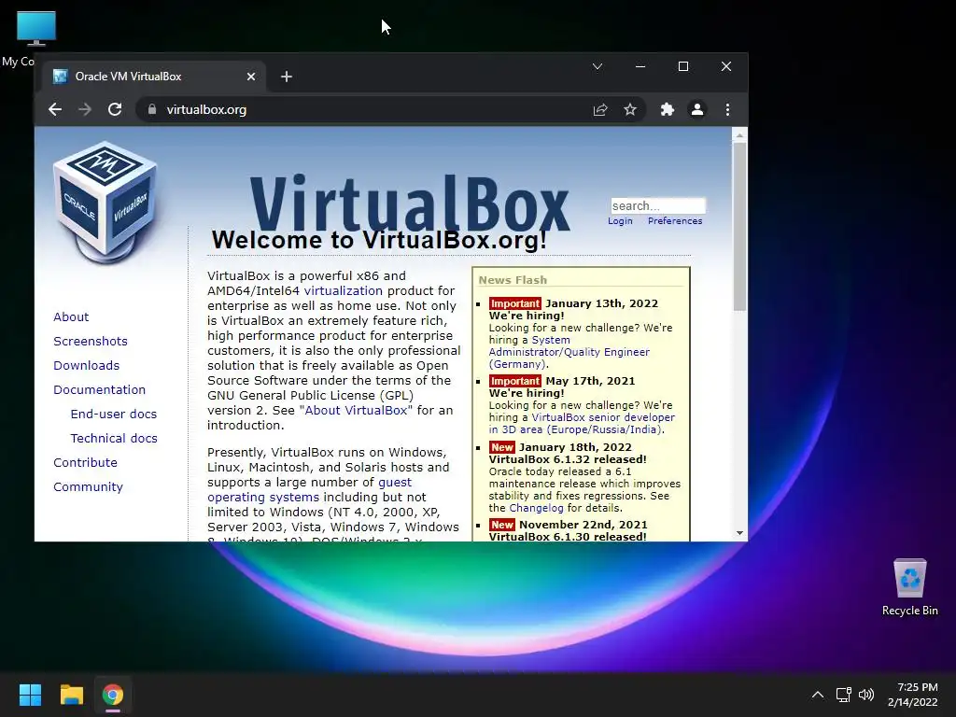Show hidden tray icons chevron
Viewport: 956px width, 717px height.
click(x=818, y=695)
